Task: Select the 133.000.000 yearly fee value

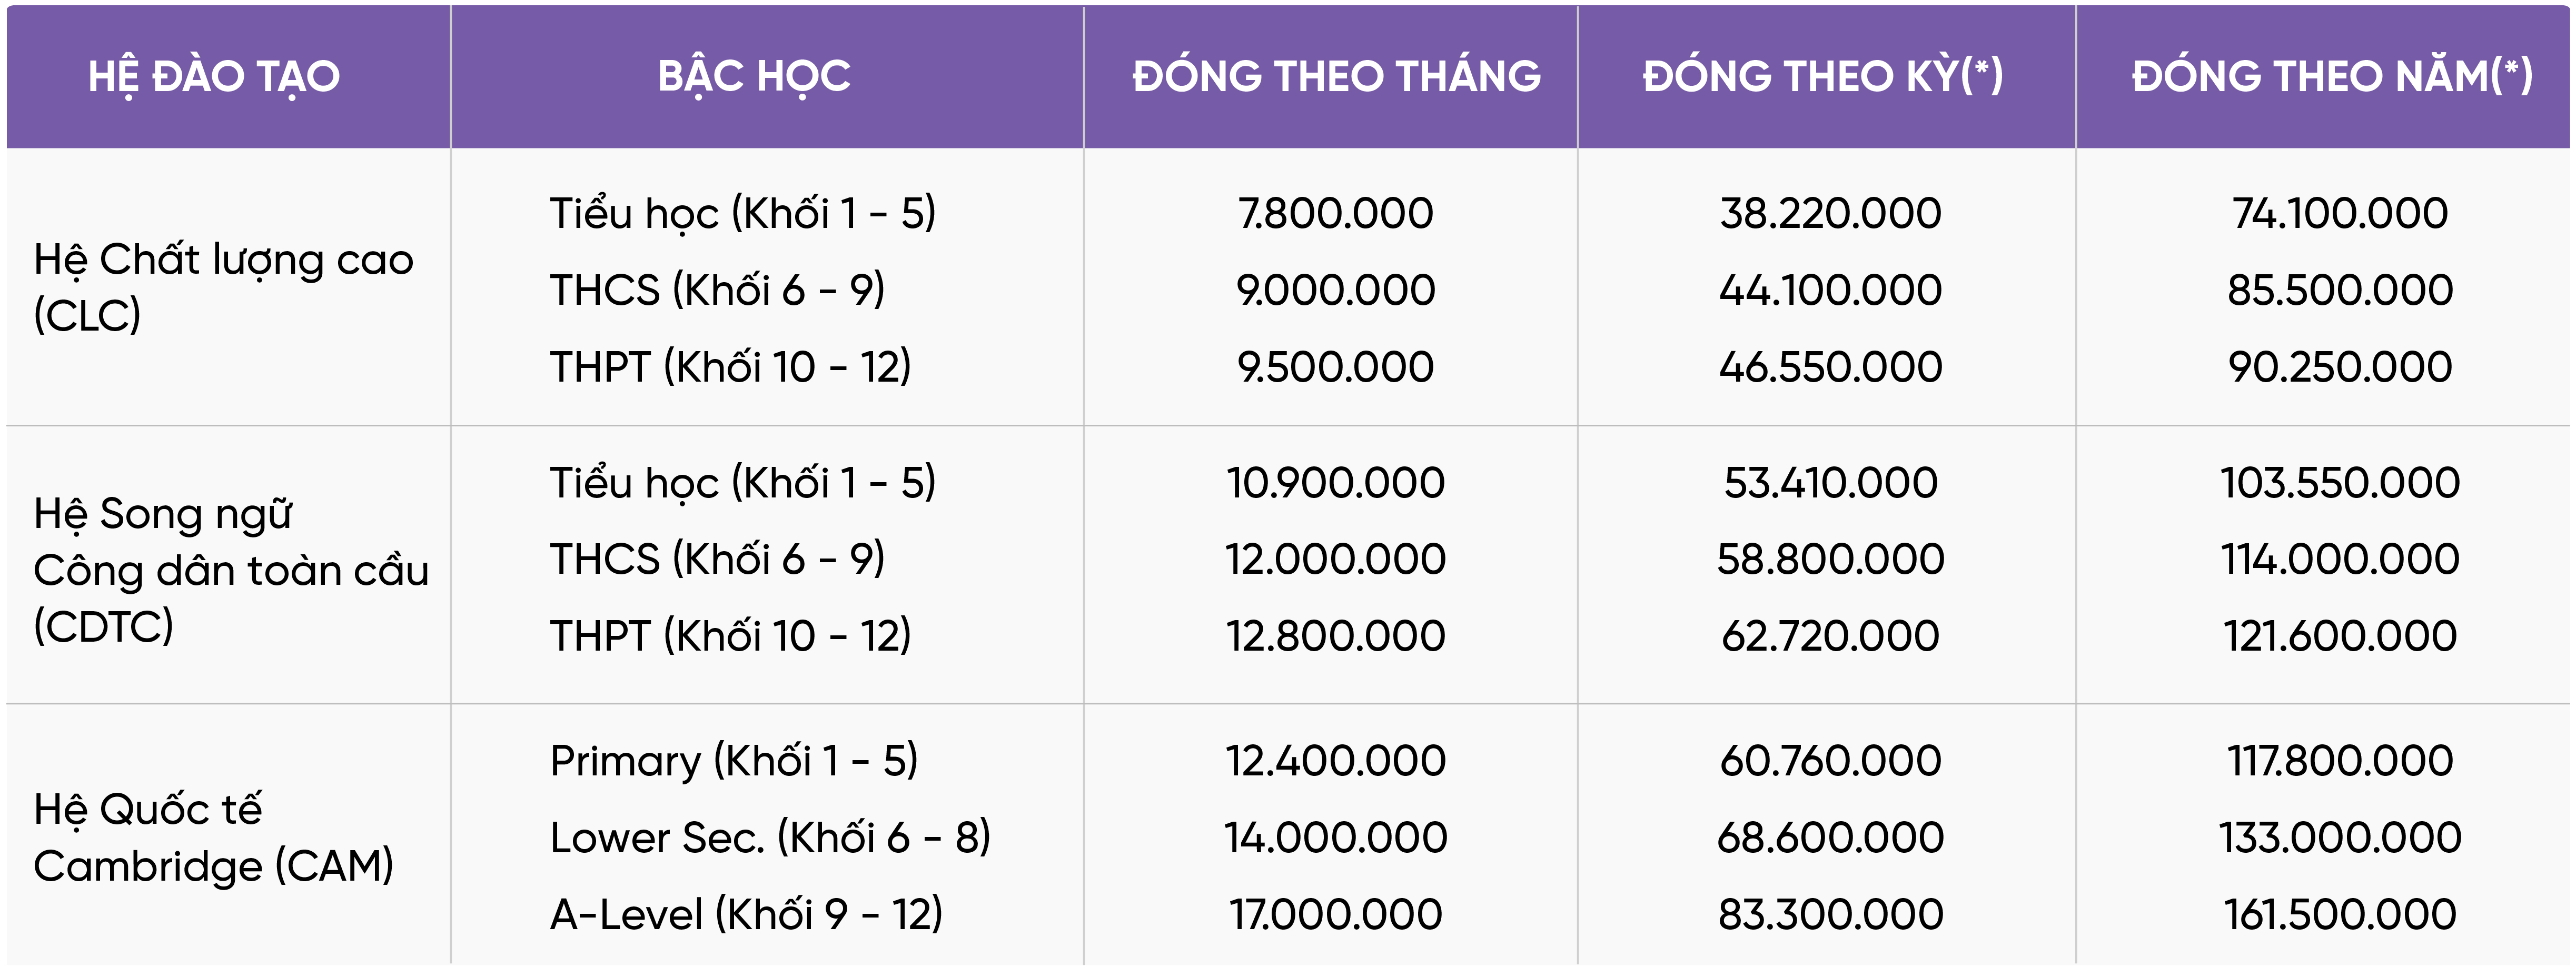Action: (2340, 837)
